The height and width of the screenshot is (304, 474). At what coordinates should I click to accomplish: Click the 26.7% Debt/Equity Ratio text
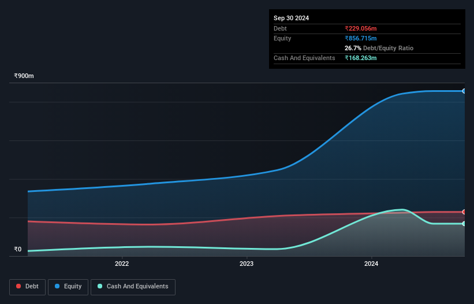tap(379, 48)
